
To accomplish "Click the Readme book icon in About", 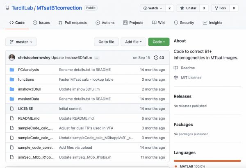I will tap(176, 68).
